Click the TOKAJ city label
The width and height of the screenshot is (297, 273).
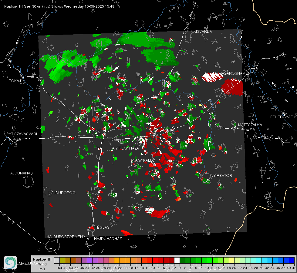(15, 81)
